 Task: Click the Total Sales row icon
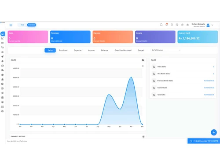click(x=154, y=95)
